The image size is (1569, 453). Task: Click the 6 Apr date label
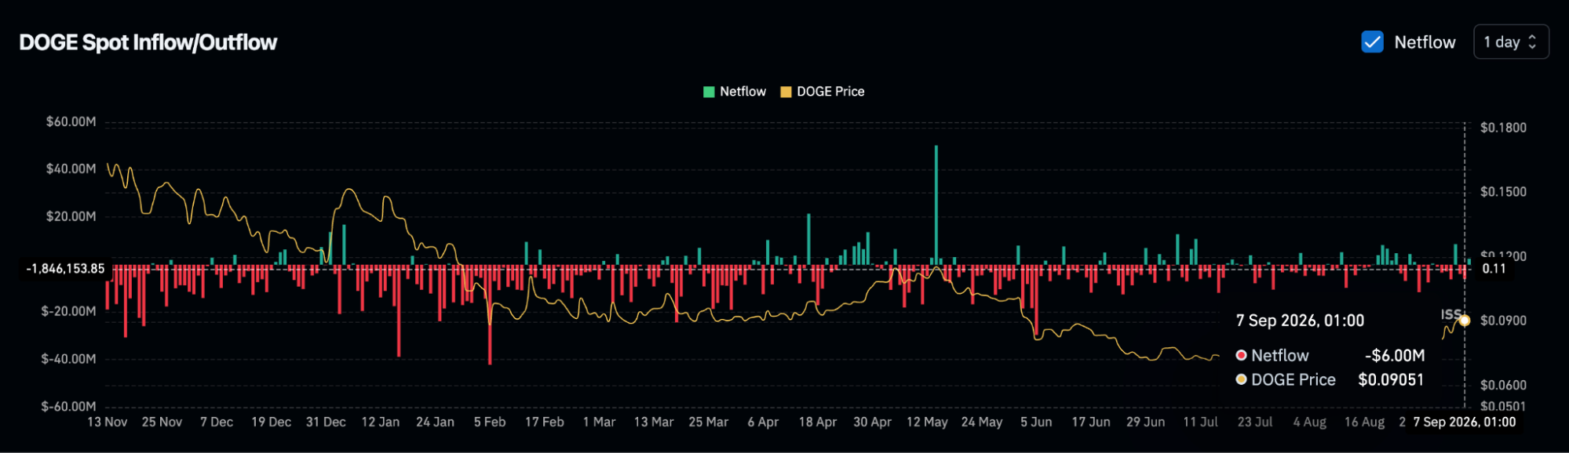click(x=763, y=422)
